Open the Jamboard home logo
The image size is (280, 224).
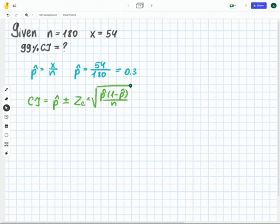pyautogui.click(x=6, y=6)
